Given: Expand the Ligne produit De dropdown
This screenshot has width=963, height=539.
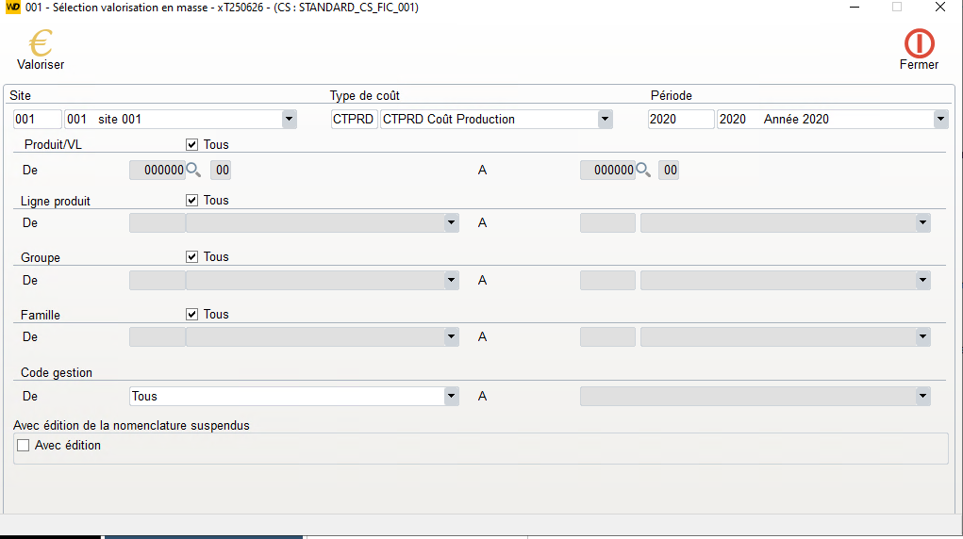Looking at the screenshot, I should click(451, 223).
